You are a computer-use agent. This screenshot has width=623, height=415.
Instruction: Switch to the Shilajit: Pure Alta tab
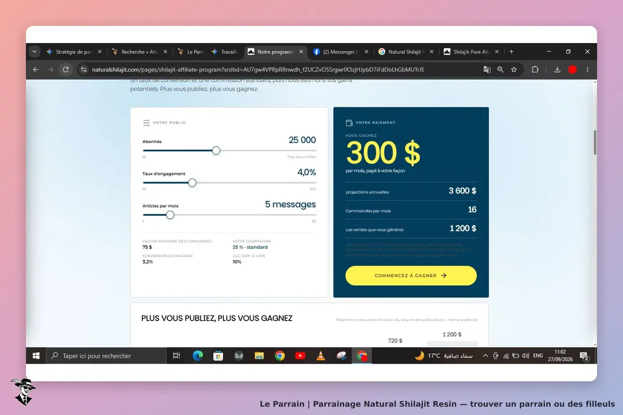tap(472, 52)
